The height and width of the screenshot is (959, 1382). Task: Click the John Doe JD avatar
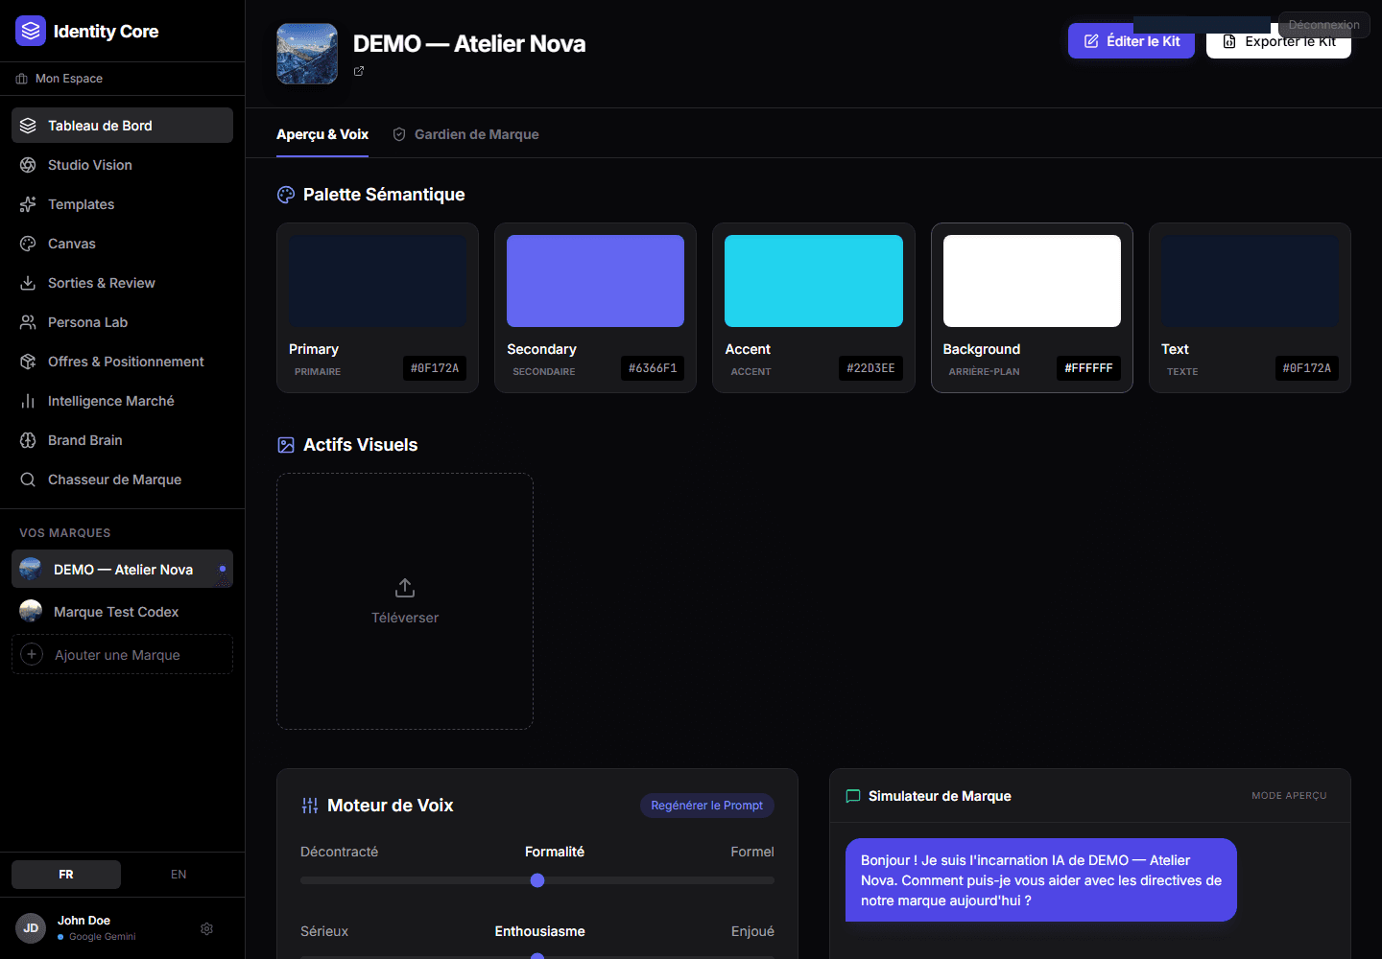31,928
